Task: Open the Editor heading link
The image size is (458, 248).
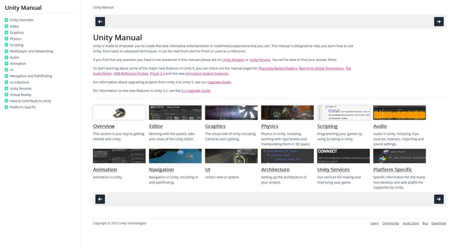Action: point(156,126)
